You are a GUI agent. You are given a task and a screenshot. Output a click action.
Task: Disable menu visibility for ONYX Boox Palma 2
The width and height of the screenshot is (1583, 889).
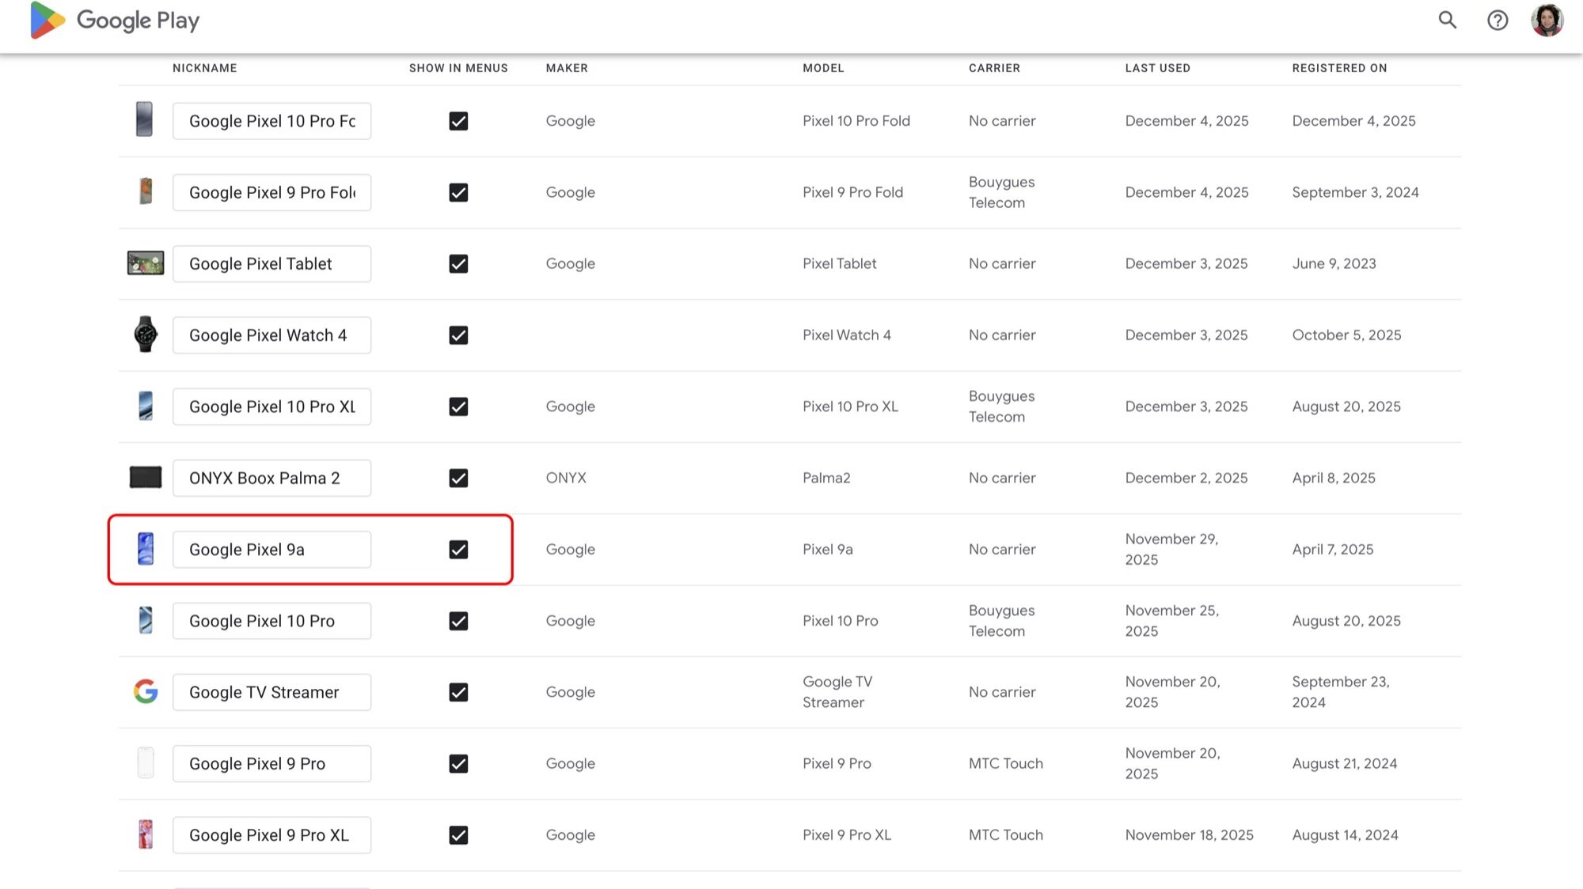[458, 478]
